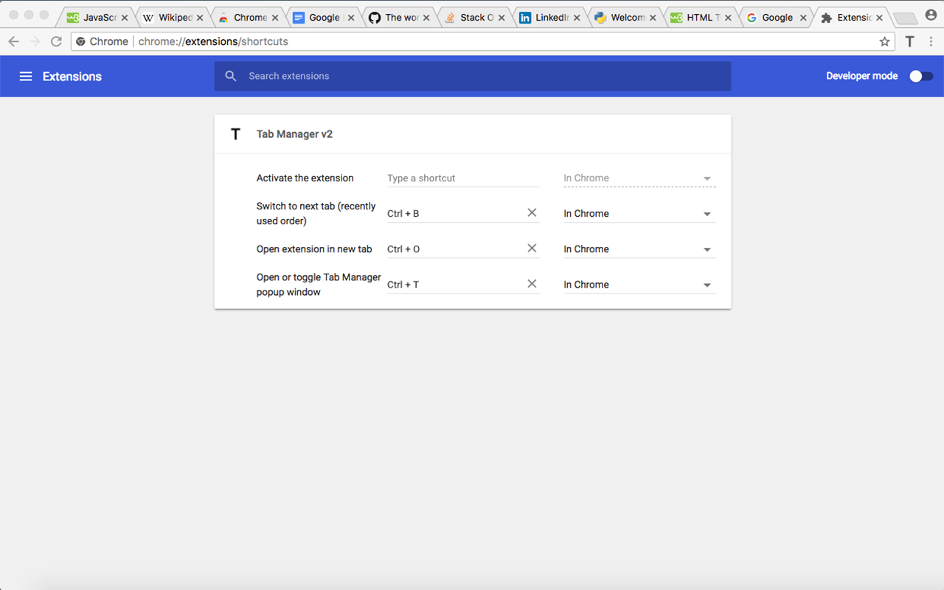
Task: Reload the current page
Action: (x=56, y=41)
